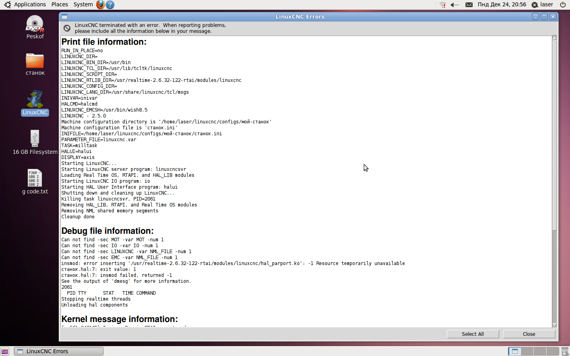Image resolution: width=570 pixels, height=356 pixels.
Task: Click the 'Stopping realtime threads' line
Action: (x=96, y=299)
